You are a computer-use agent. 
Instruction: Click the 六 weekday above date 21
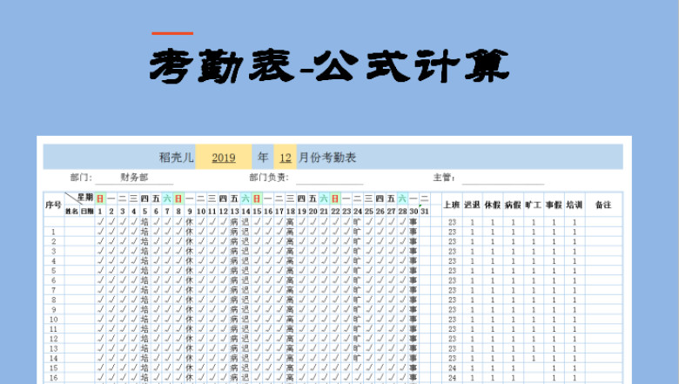coord(324,199)
